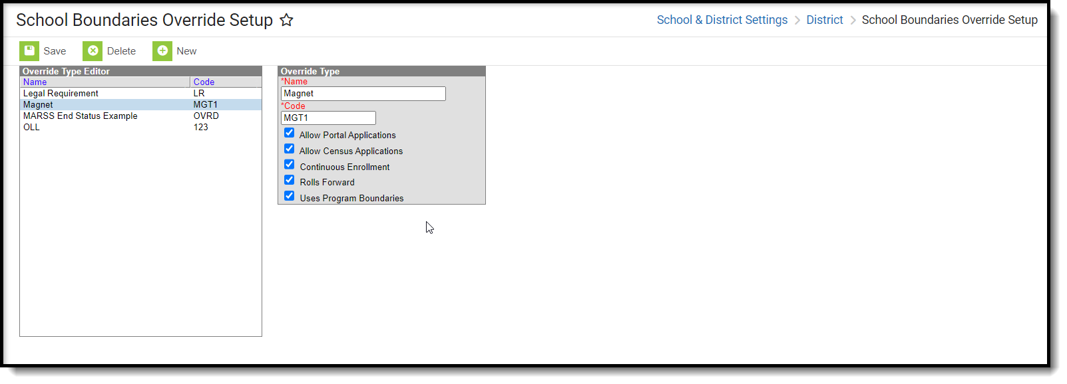Viewport: 1067px width, 384px height.
Task: Click the green Delete X icon
Action: [93, 51]
